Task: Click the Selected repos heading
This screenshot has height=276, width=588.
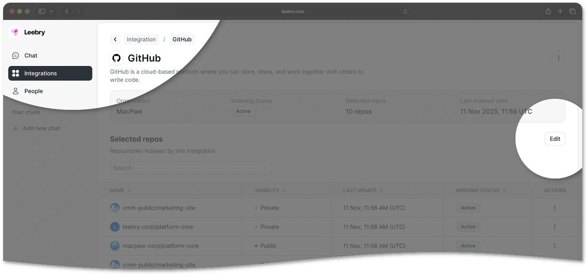Action: [x=136, y=139]
